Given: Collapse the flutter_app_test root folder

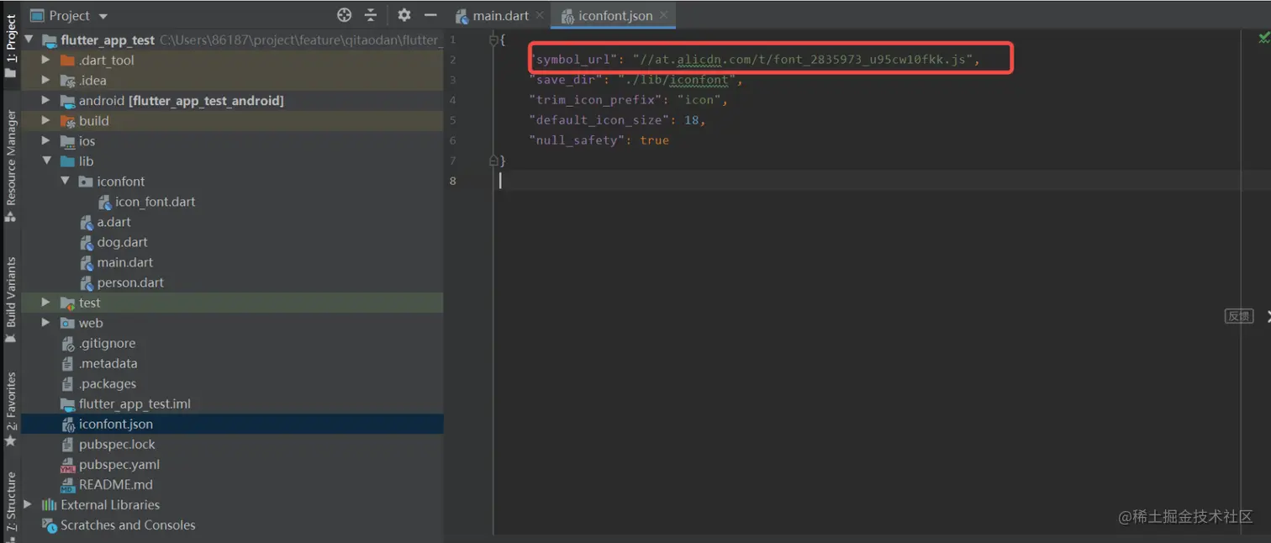Looking at the screenshot, I should tap(29, 40).
